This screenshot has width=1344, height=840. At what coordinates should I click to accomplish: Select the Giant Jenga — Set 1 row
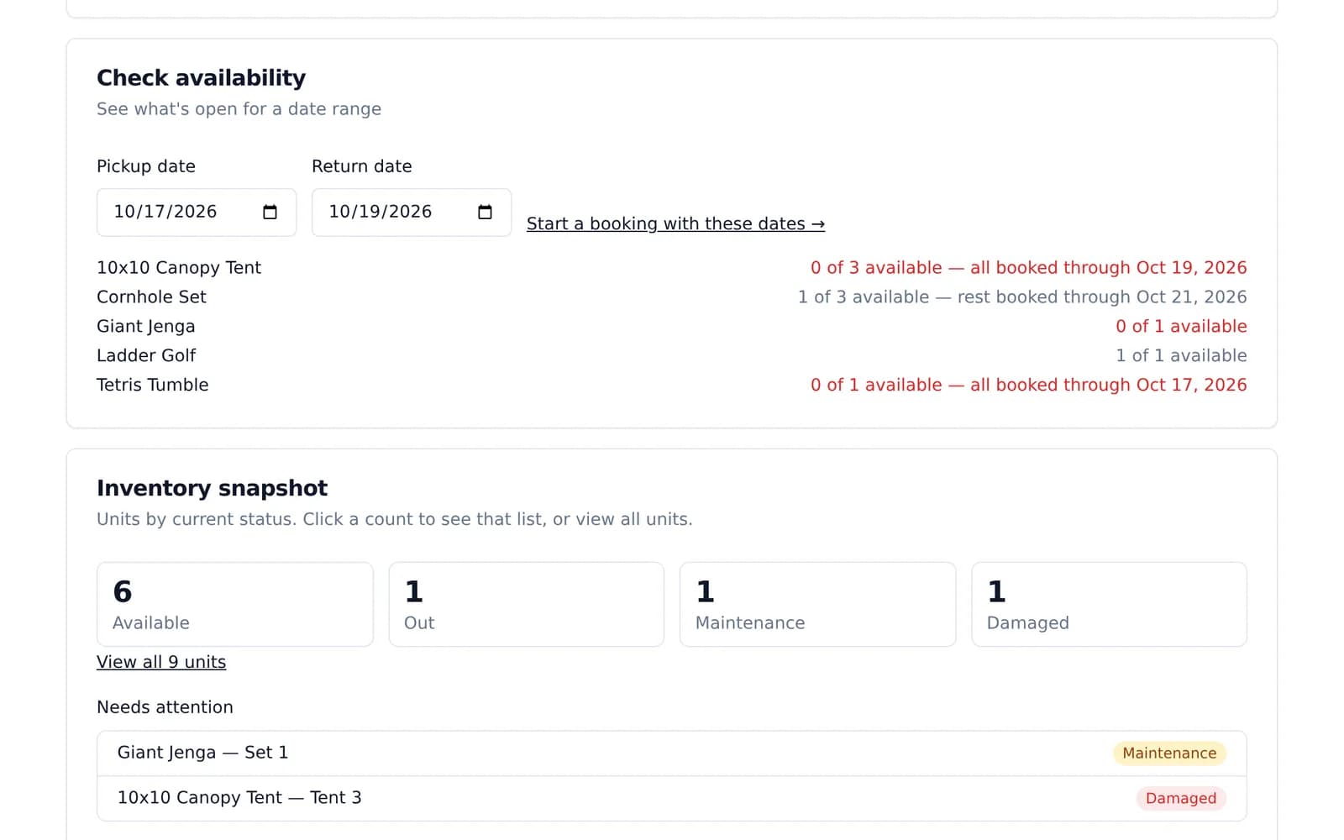coord(672,753)
